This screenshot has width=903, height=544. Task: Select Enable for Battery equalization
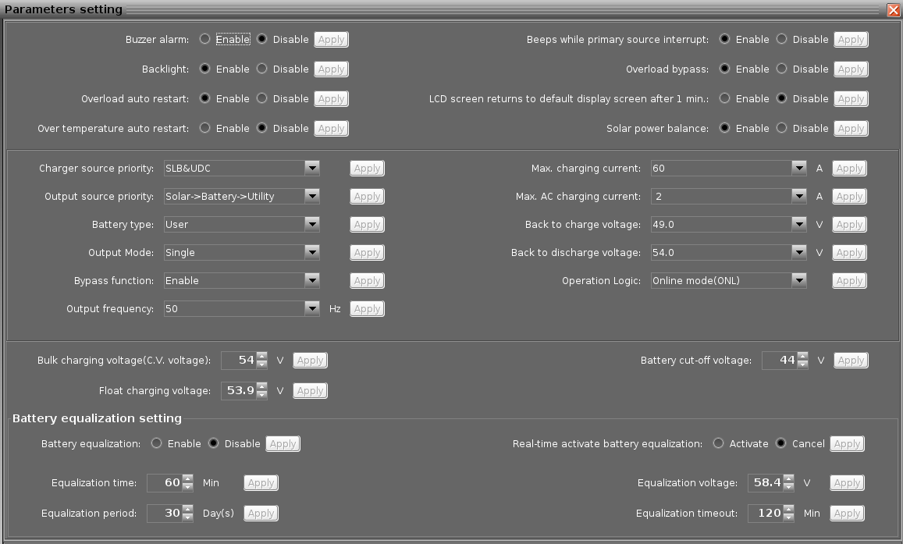point(156,443)
